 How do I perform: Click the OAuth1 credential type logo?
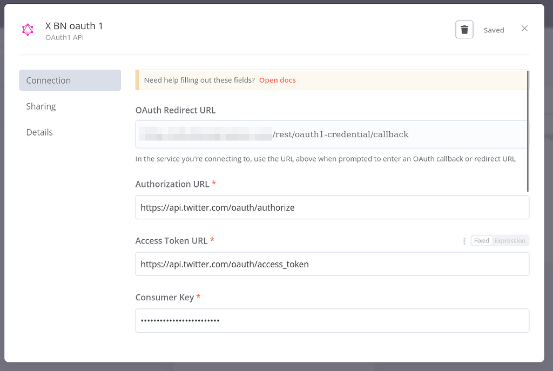point(28,30)
